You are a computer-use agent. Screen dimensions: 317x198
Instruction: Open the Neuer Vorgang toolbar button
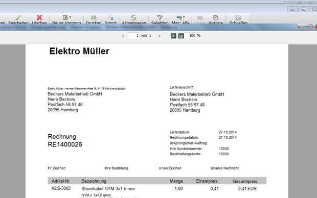tap(66, 19)
